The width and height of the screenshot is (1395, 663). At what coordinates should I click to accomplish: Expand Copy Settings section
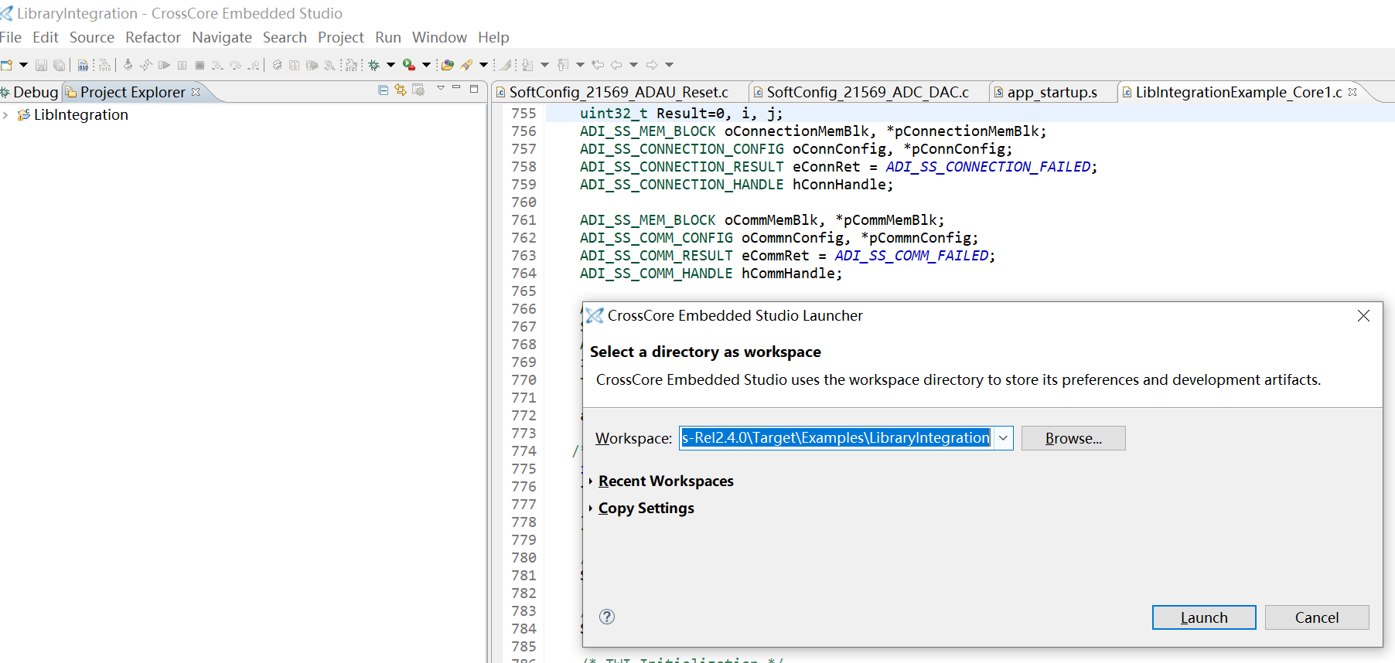coord(591,508)
